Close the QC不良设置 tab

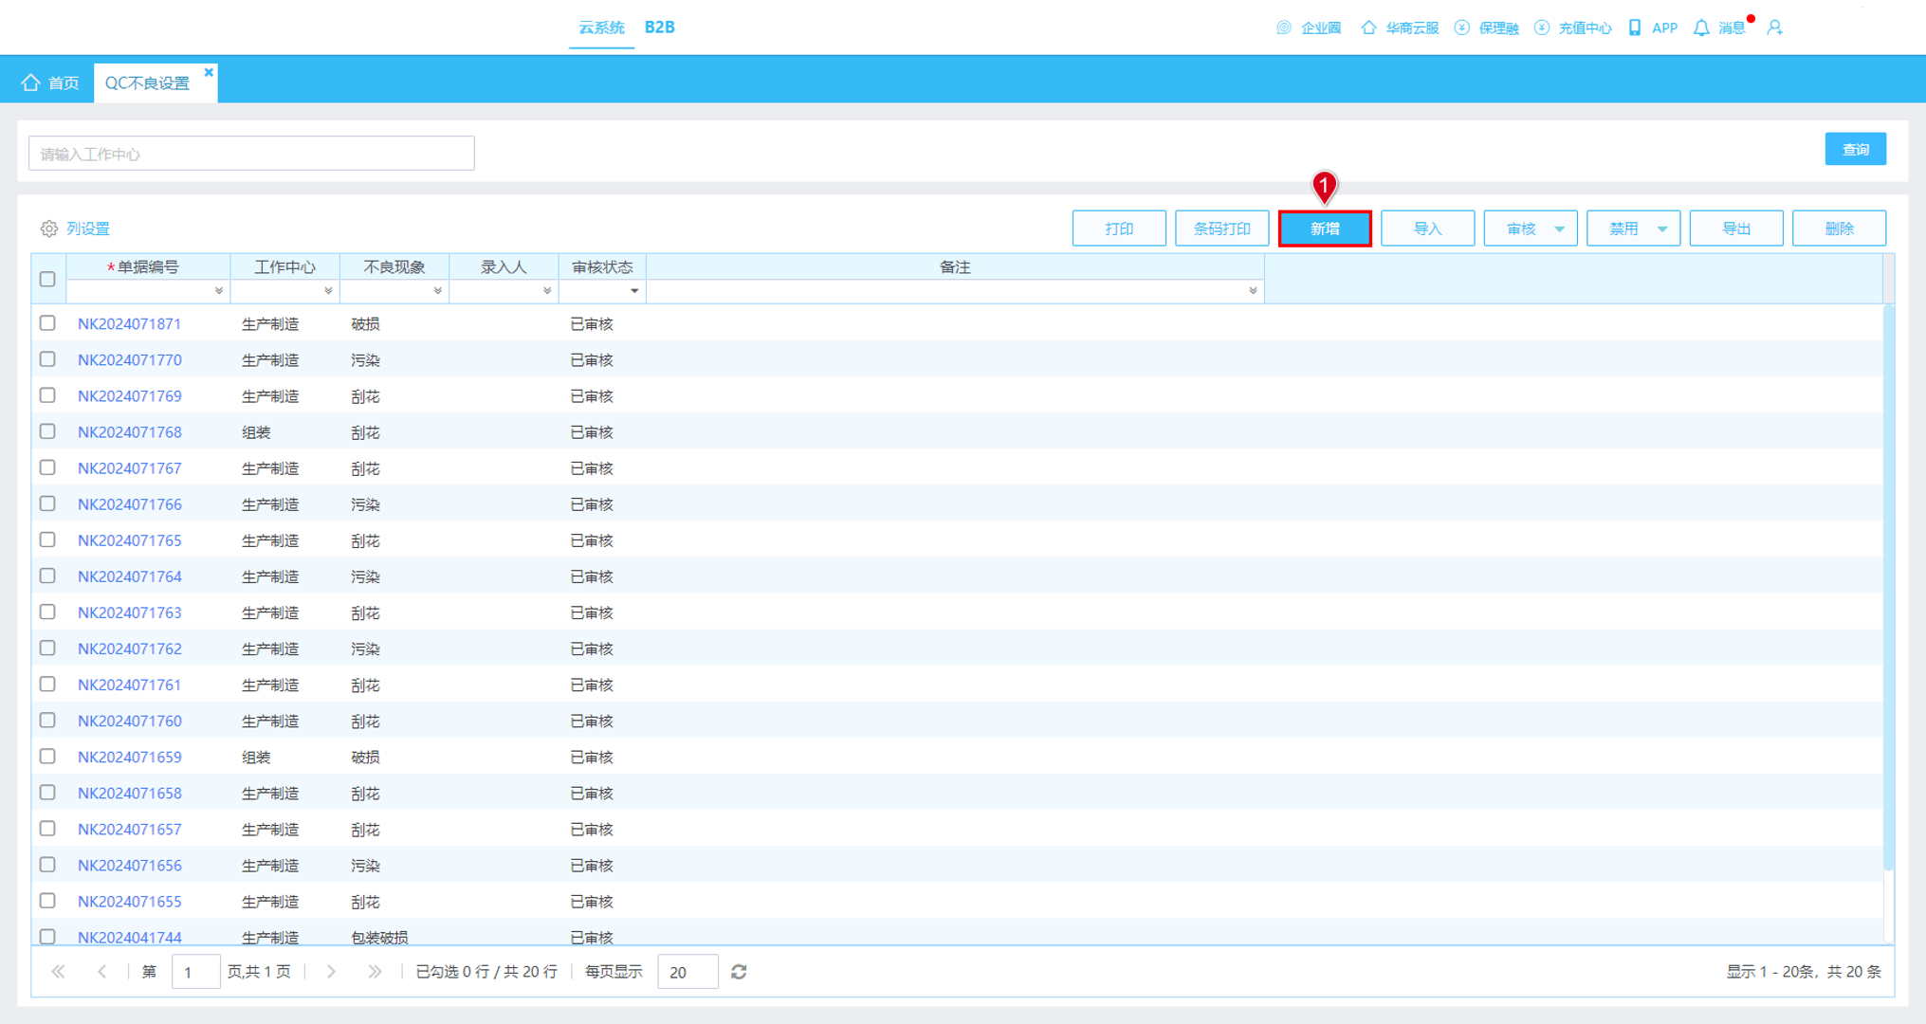pos(209,72)
